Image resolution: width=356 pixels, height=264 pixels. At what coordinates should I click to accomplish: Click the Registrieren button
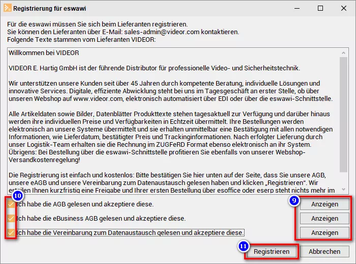click(x=272, y=251)
